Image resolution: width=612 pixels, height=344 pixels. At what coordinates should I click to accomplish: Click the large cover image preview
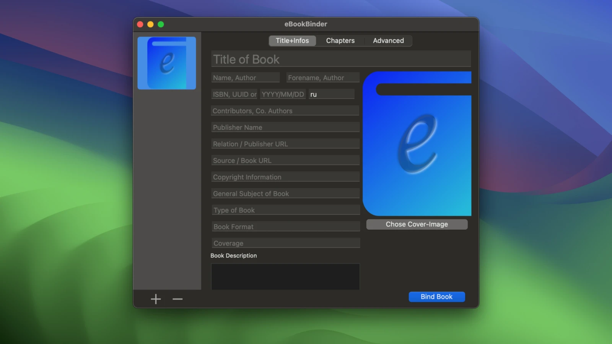pos(417,144)
